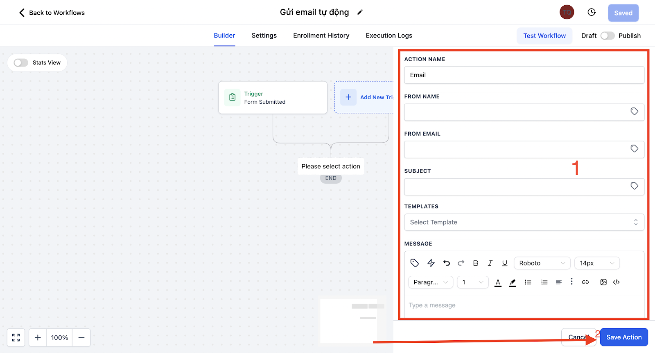
Task: Open the line height dropdown showing 1
Action: 473,282
